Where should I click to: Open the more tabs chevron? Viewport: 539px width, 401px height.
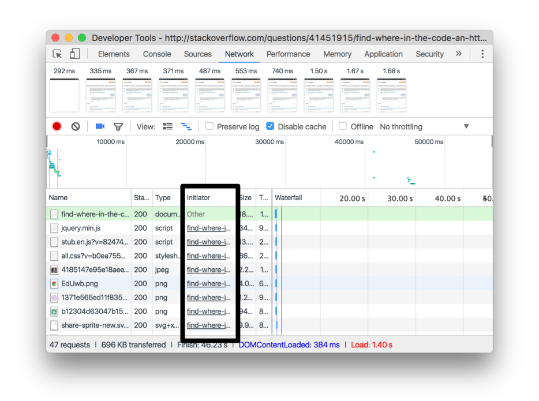459,54
